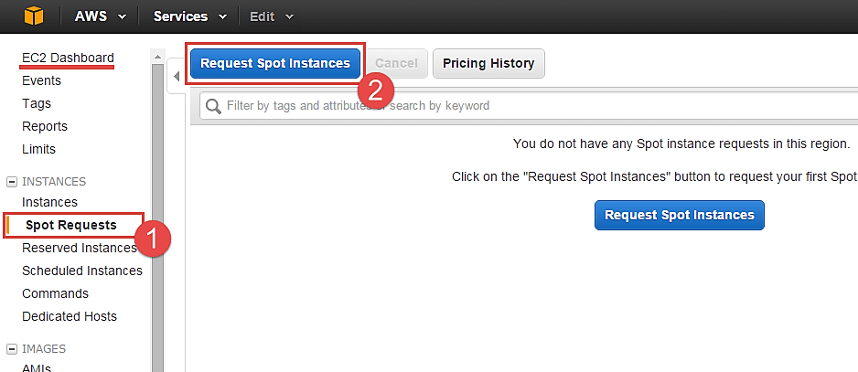This screenshot has height=372, width=858.
Task: Collapse the IMAGES section
Action: [x=11, y=349]
